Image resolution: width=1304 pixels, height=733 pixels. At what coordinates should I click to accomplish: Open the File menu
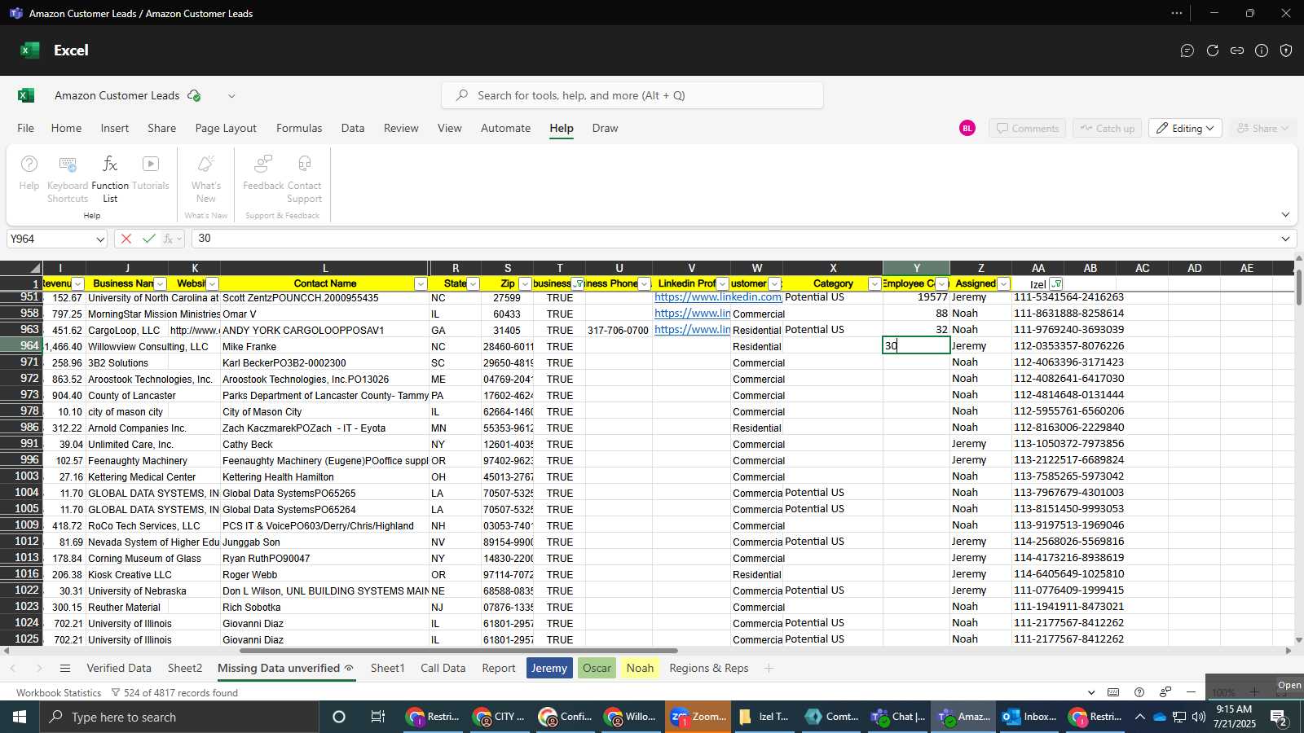[x=26, y=128]
